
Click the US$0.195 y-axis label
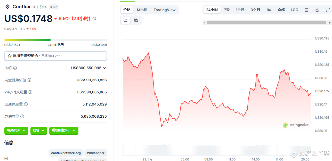(322, 38)
